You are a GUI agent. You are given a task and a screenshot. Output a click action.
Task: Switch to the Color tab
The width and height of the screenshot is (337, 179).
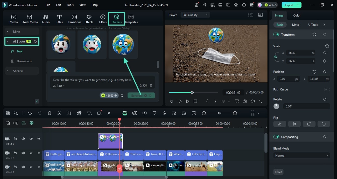297,15
